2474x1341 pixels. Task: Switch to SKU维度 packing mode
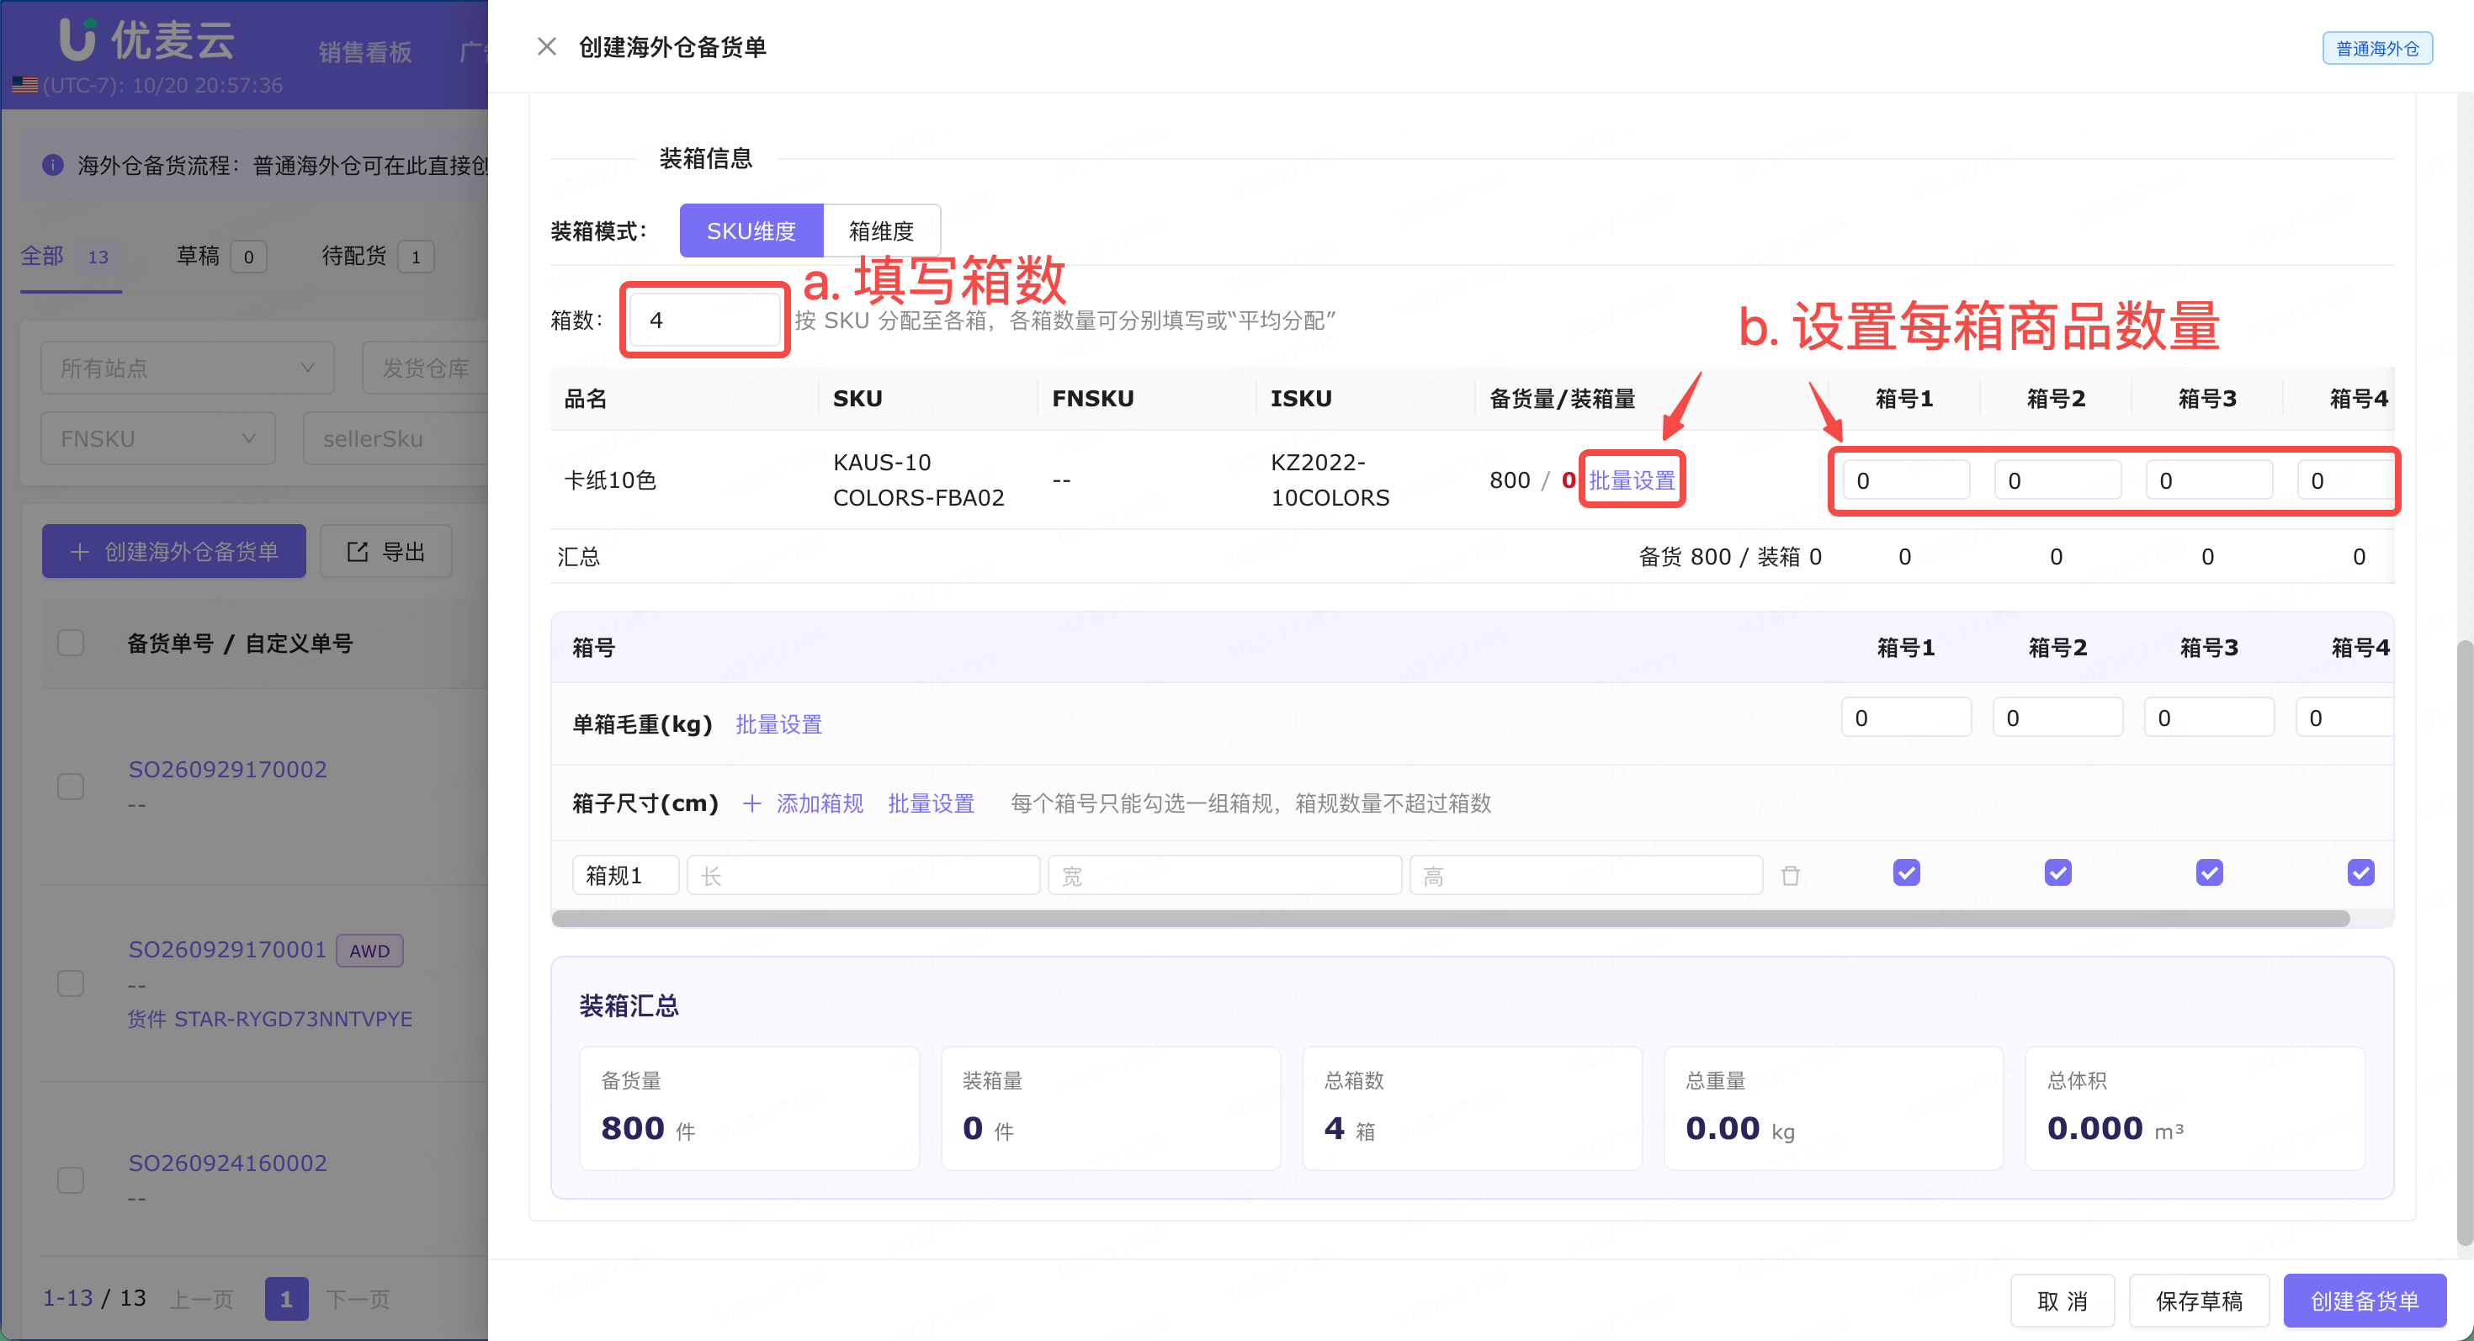coord(751,231)
